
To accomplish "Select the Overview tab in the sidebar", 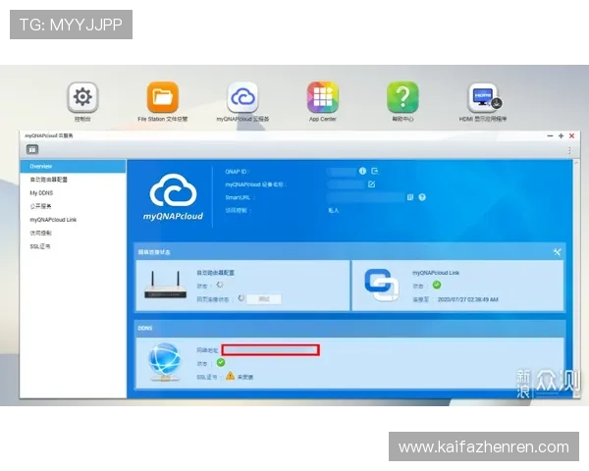I will (73, 167).
